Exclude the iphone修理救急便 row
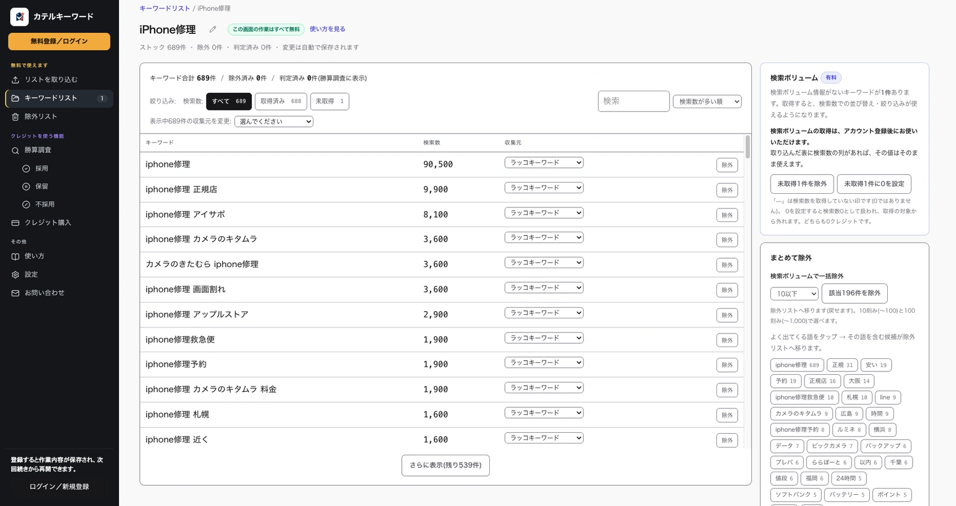 (727, 340)
